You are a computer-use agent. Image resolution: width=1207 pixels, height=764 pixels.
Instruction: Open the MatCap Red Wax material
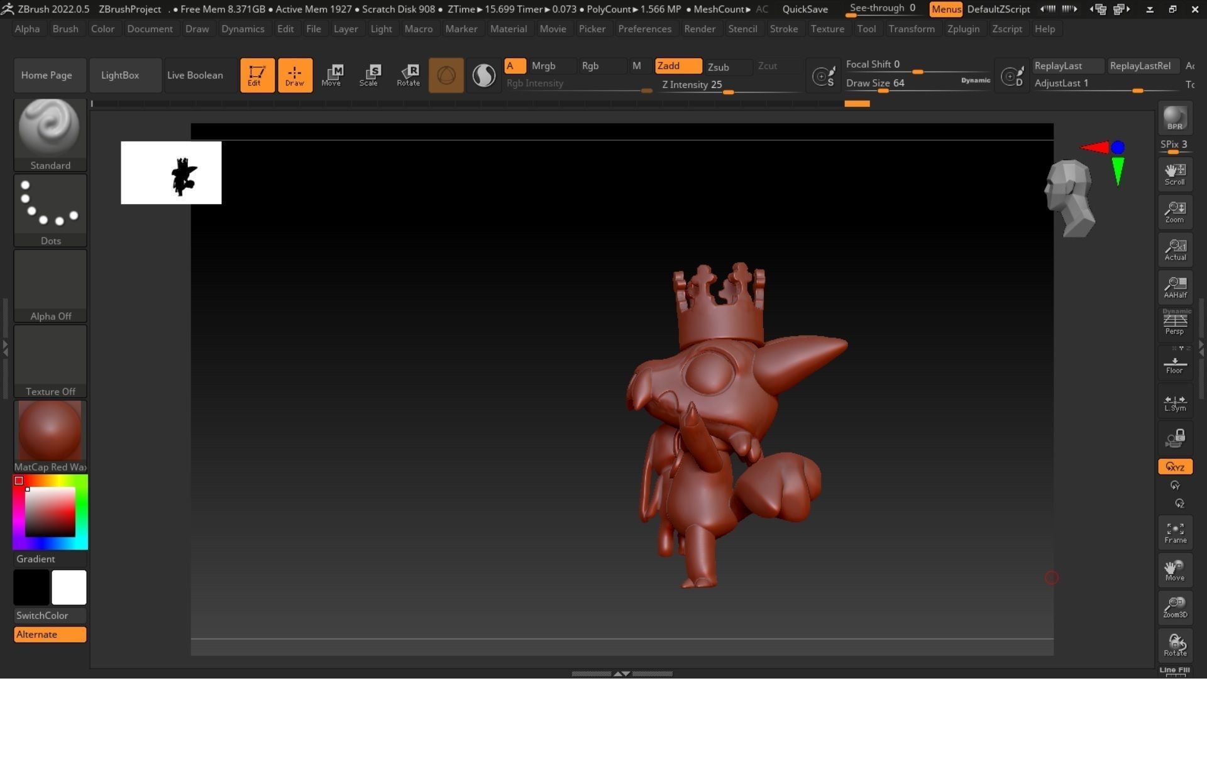pyautogui.click(x=50, y=436)
